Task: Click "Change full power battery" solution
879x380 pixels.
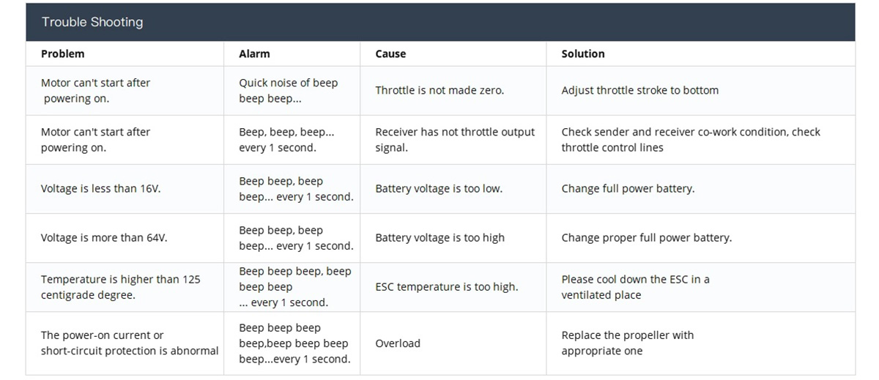Action: tap(628, 189)
